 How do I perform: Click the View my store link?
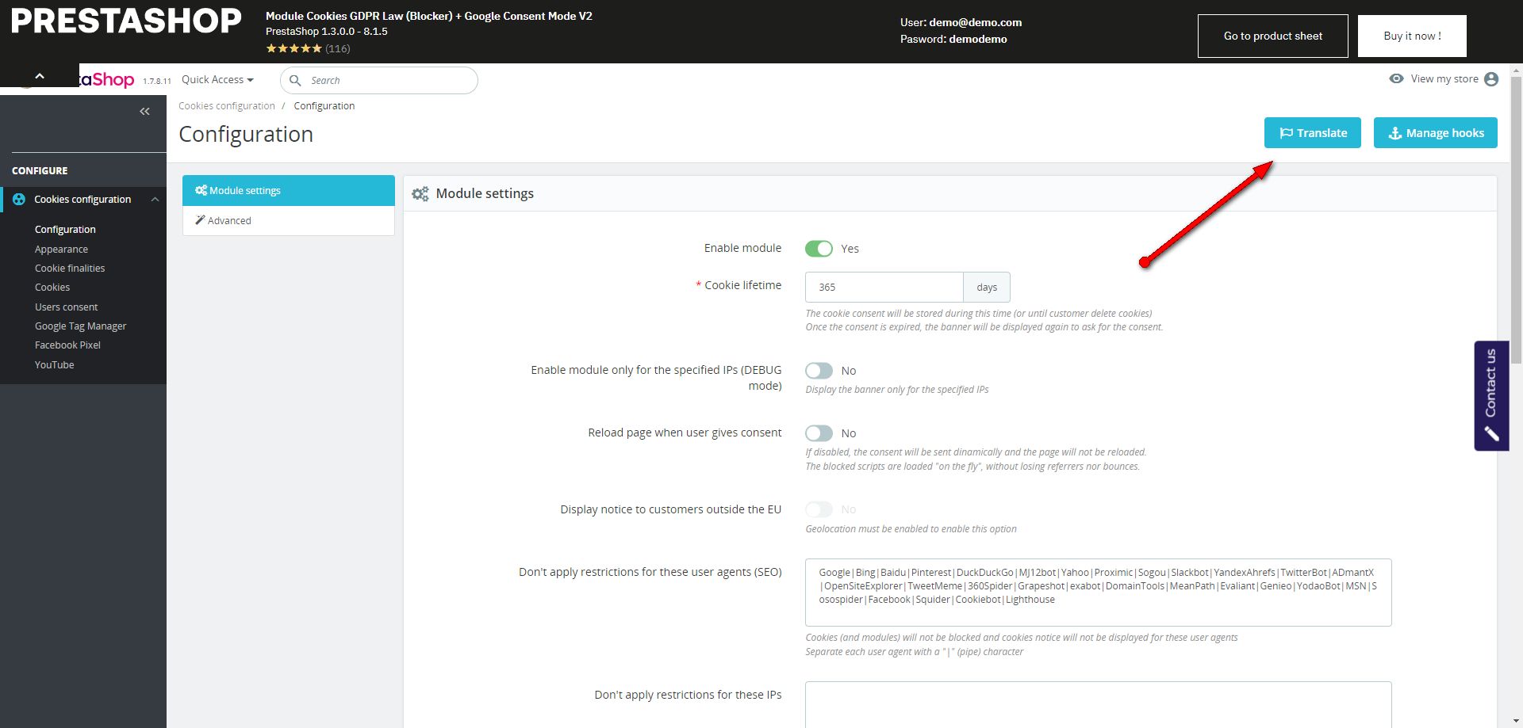point(1444,79)
